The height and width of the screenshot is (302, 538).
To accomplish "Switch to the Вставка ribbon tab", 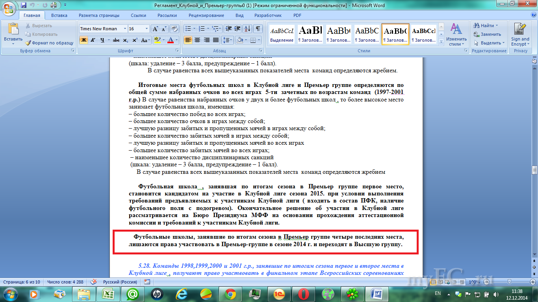I will [59, 15].
